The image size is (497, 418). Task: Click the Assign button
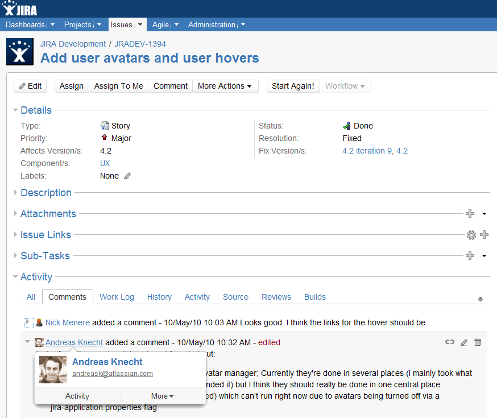[72, 86]
